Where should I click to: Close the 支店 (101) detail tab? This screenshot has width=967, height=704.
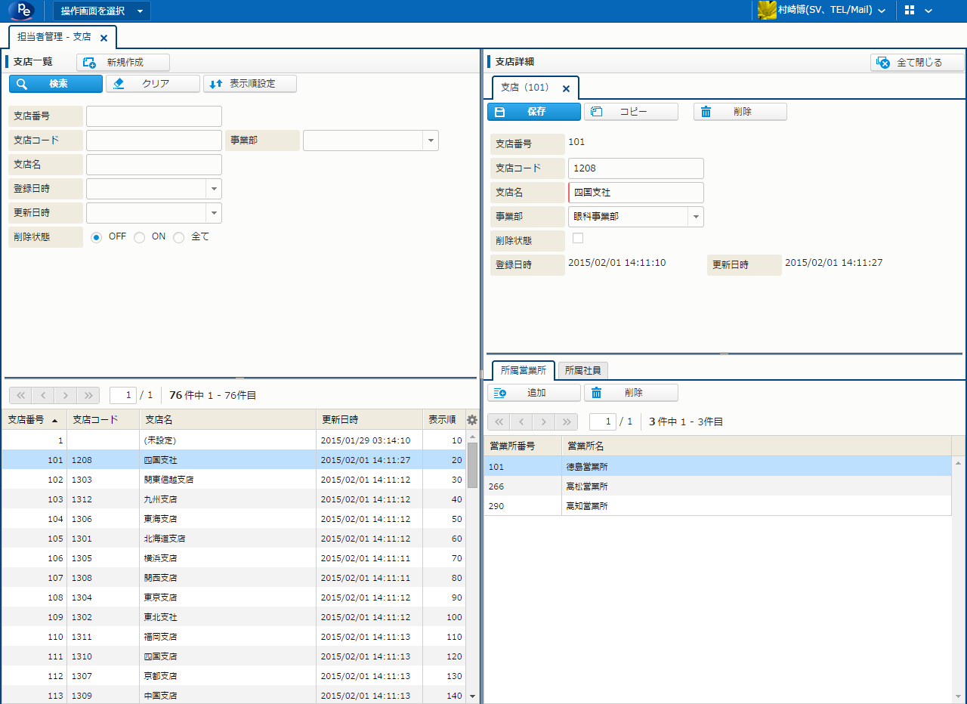566,88
